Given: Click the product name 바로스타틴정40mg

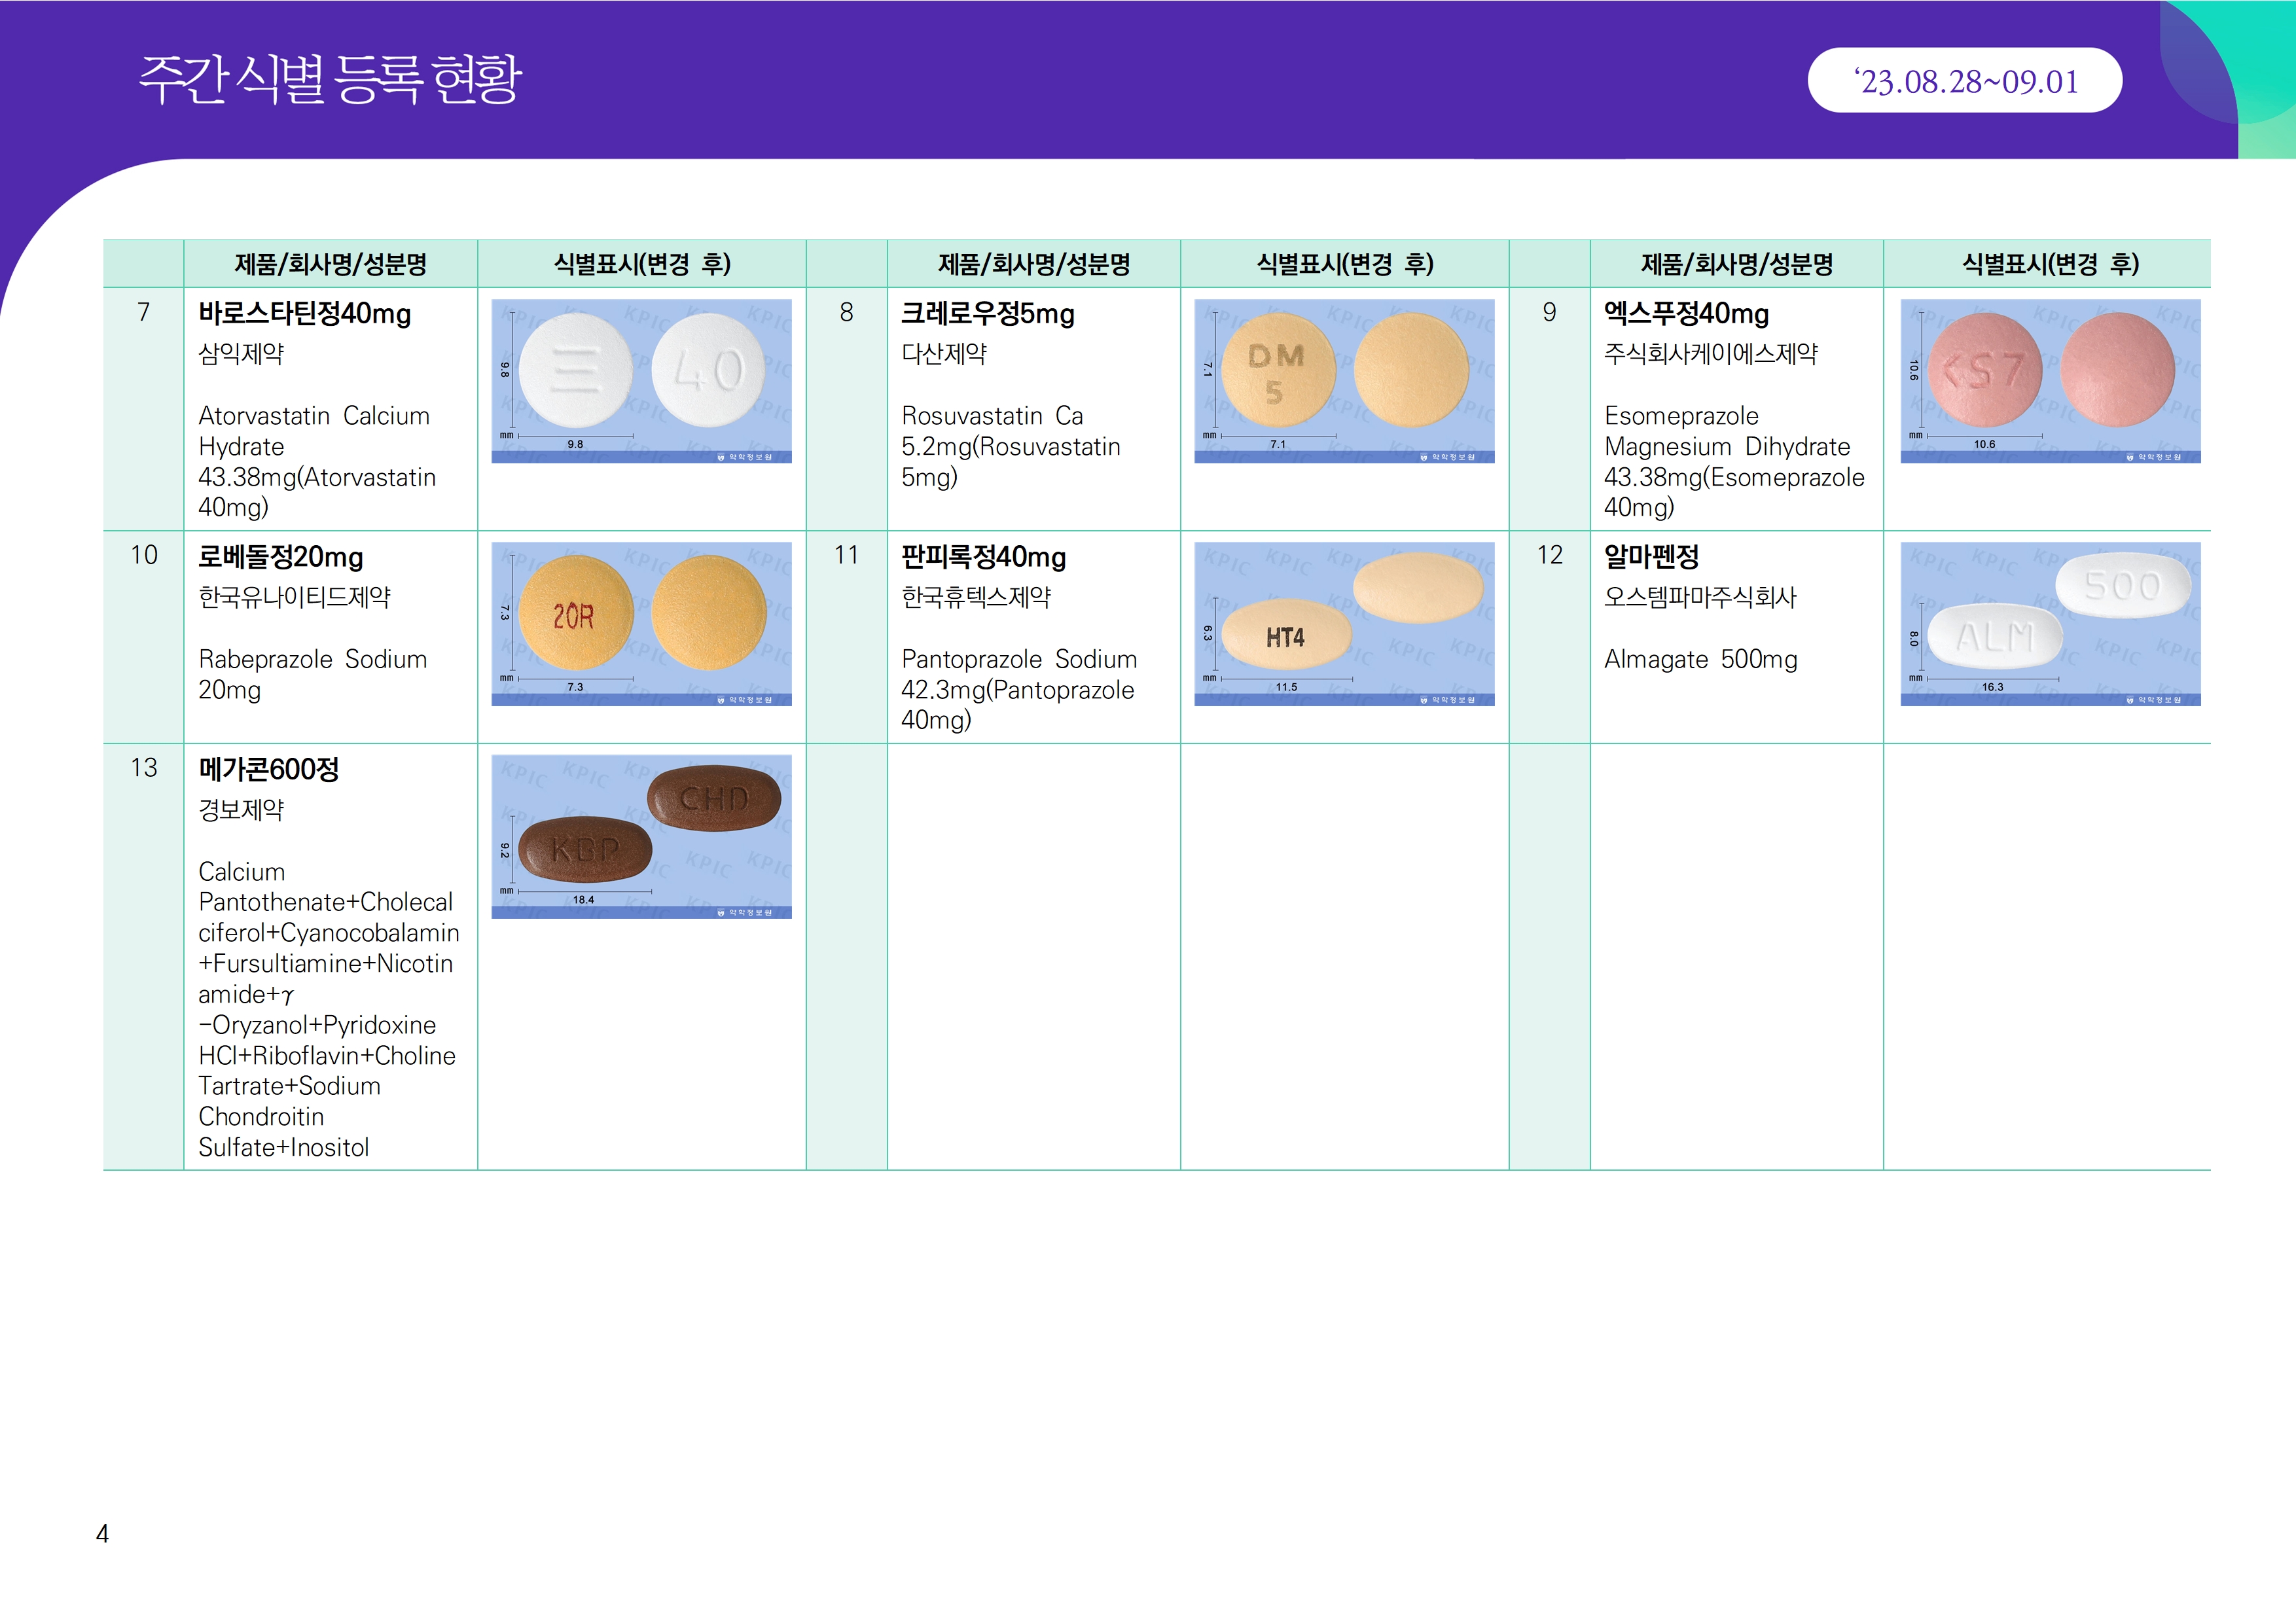Looking at the screenshot, I should (x=305, y=314).
